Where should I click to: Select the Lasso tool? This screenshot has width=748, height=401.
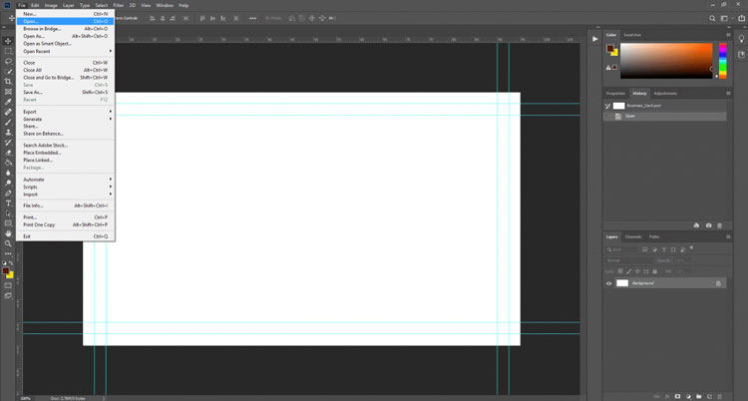pyautogui.click(x=8, y=61)
